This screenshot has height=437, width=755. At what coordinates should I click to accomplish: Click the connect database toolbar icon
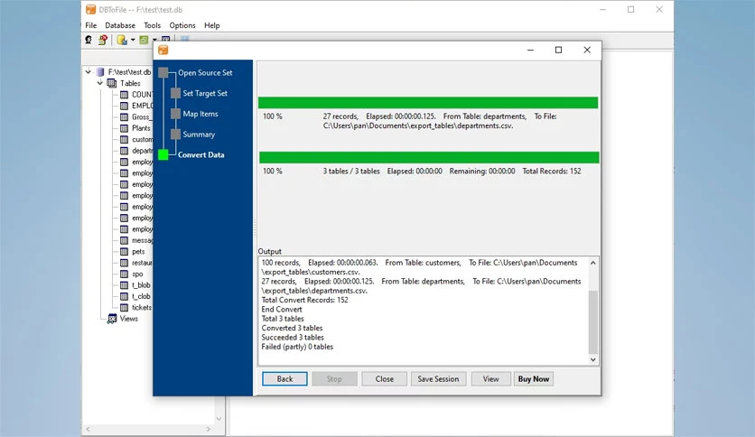tap(89, 40)
